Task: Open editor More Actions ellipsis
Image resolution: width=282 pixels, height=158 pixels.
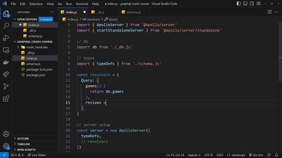Action: tap(276, 12)
